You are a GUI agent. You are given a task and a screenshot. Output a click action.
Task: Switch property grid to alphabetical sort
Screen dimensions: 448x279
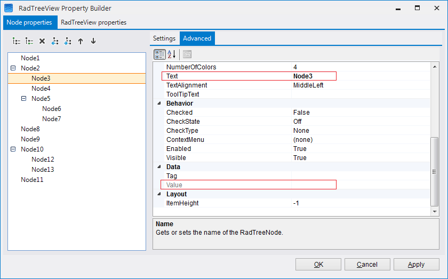pos(172,54)
